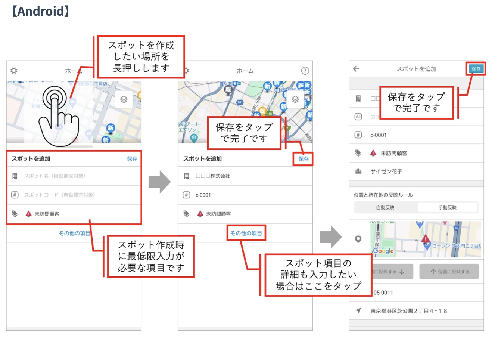Image resolution: width=498 pixels, height=337 pixels.
Task: Tap warning triangle beside 未訪問顧客 on third screen
Action: click(x=373, y=153)
